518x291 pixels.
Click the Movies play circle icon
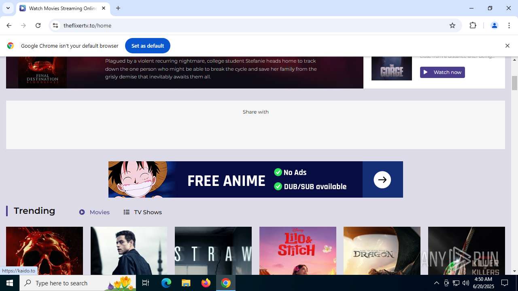pyautogui.click(x=82, y=212)
